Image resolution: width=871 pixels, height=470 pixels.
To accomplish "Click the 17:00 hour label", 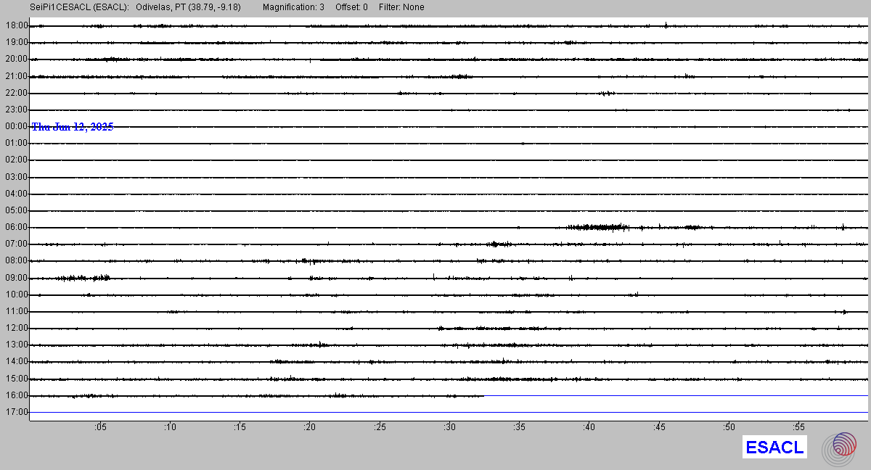I will coord(16,412).
